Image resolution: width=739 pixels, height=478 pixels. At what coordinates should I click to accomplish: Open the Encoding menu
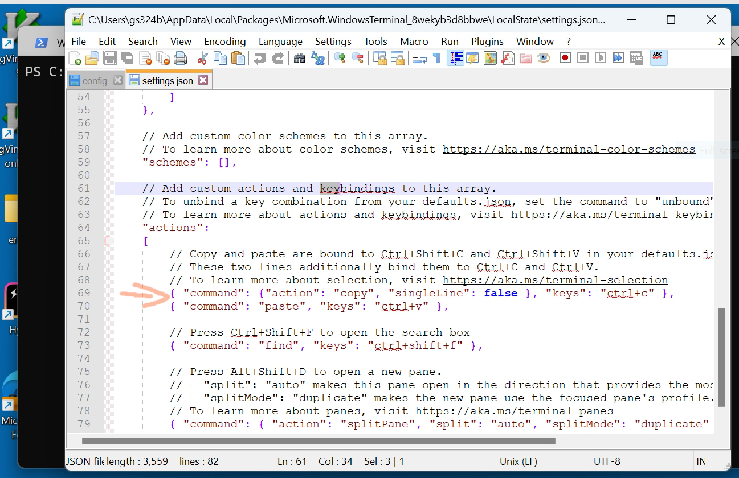225,42
